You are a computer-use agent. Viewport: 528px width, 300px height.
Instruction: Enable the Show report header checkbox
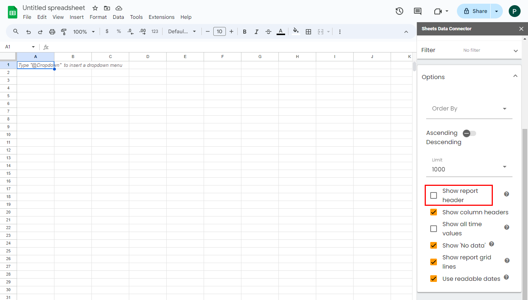tap(434, 195)
